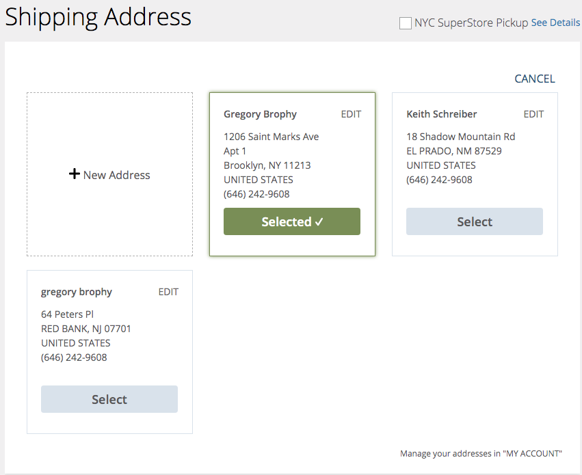Image resolution: width=582 pixels, height=475 pixels.
Task: Add a New Address card
Action: (x=109, y=174)
